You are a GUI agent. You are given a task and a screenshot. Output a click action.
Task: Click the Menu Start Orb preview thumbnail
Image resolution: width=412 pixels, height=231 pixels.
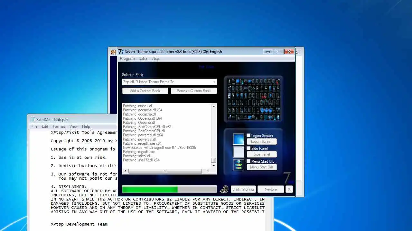[239, 165]
